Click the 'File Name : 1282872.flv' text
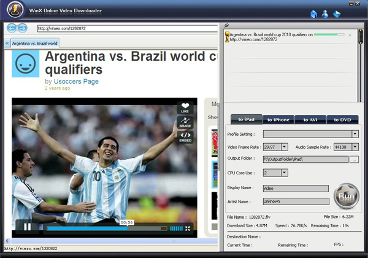 [248, 217]
